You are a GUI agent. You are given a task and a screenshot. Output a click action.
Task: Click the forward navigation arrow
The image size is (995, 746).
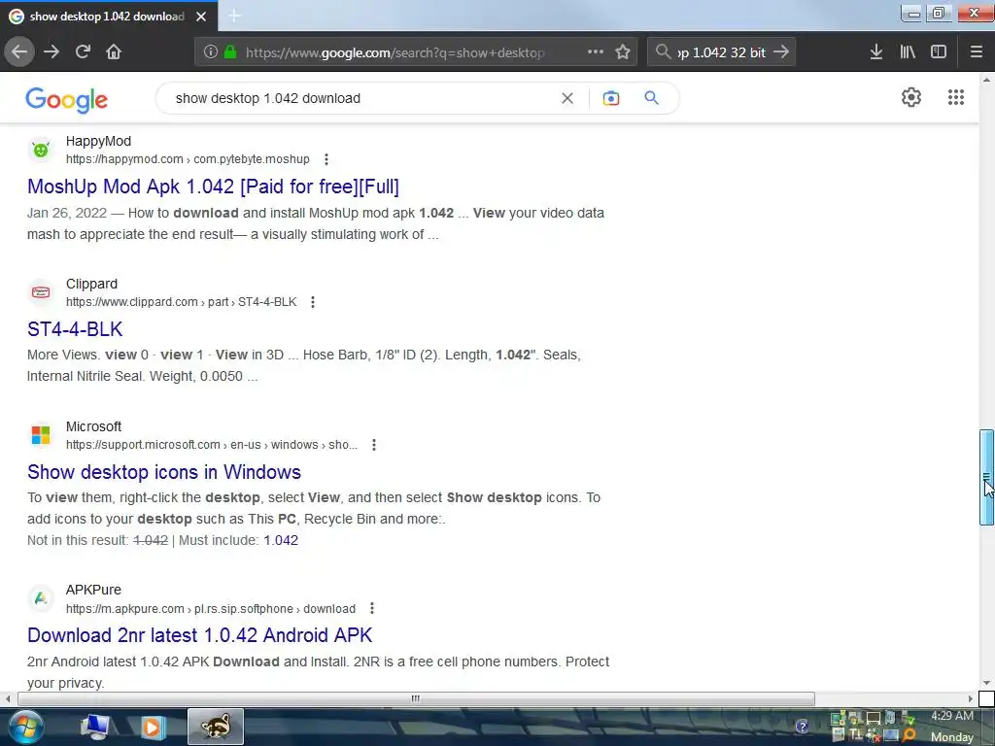click(51, 51)
